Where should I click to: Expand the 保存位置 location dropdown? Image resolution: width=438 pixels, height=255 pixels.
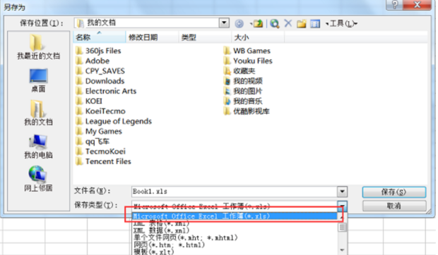point(224,23)
